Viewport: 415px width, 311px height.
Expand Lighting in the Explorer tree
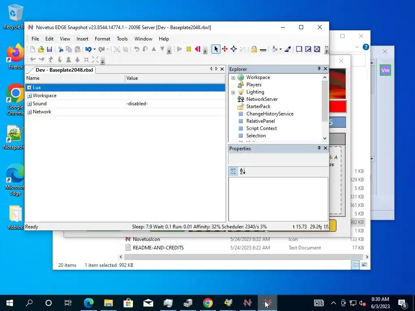coord(233,92)
